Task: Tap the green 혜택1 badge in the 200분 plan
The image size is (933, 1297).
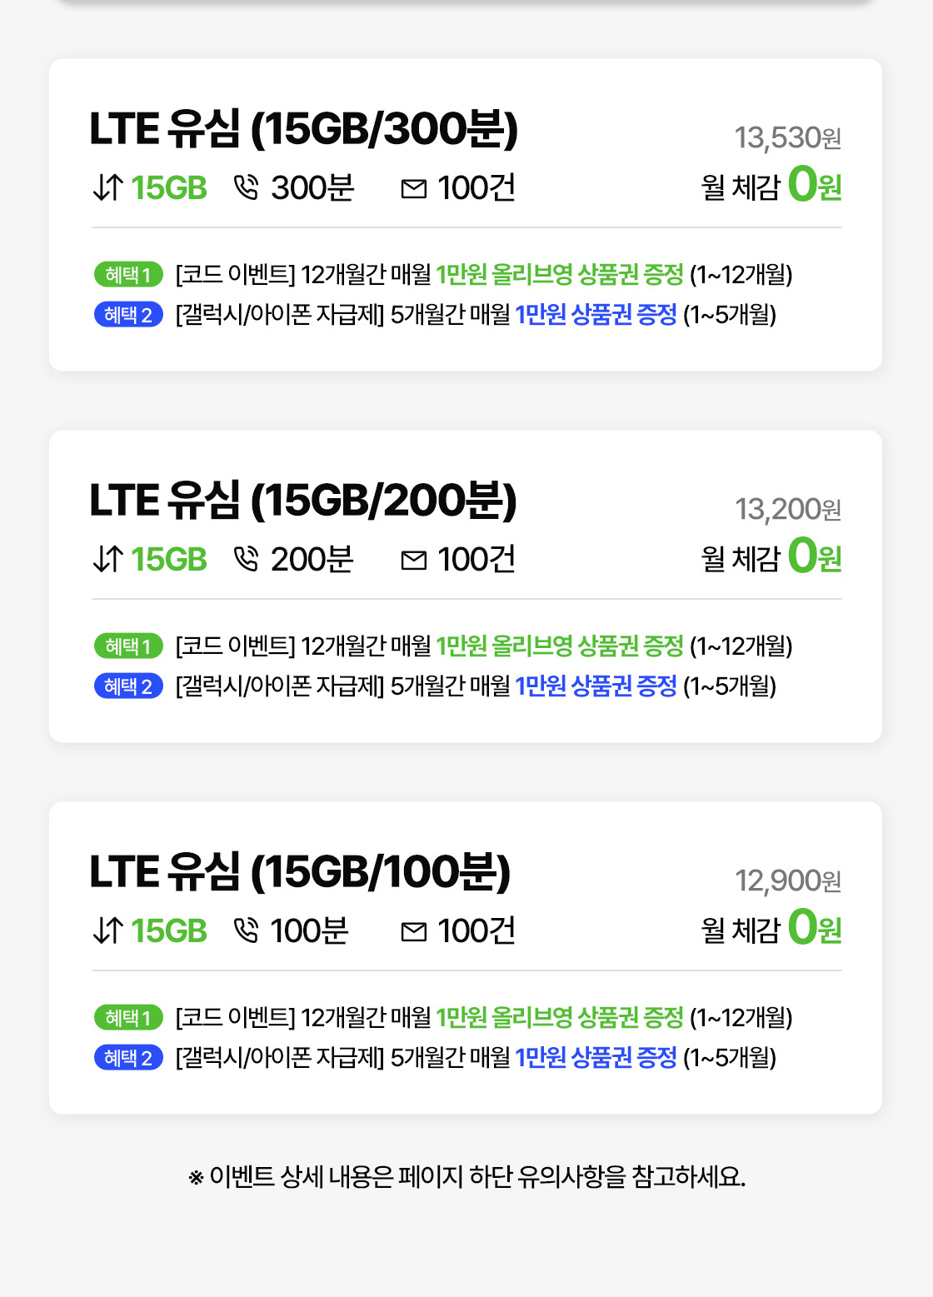Action: (128, 646)
